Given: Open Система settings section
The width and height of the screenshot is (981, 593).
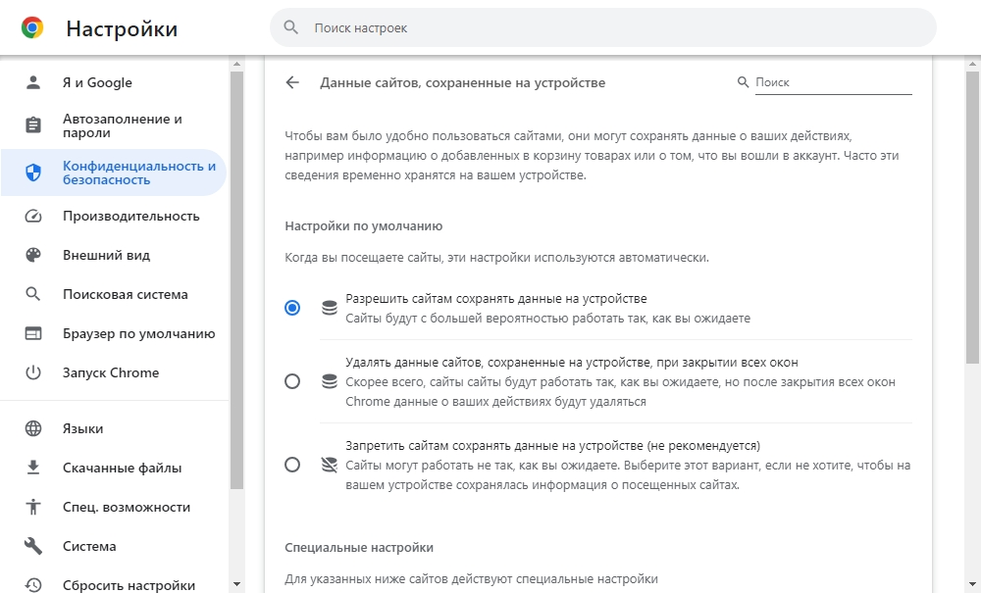Looking at the screenshot, I should click(x=113, y=546).
